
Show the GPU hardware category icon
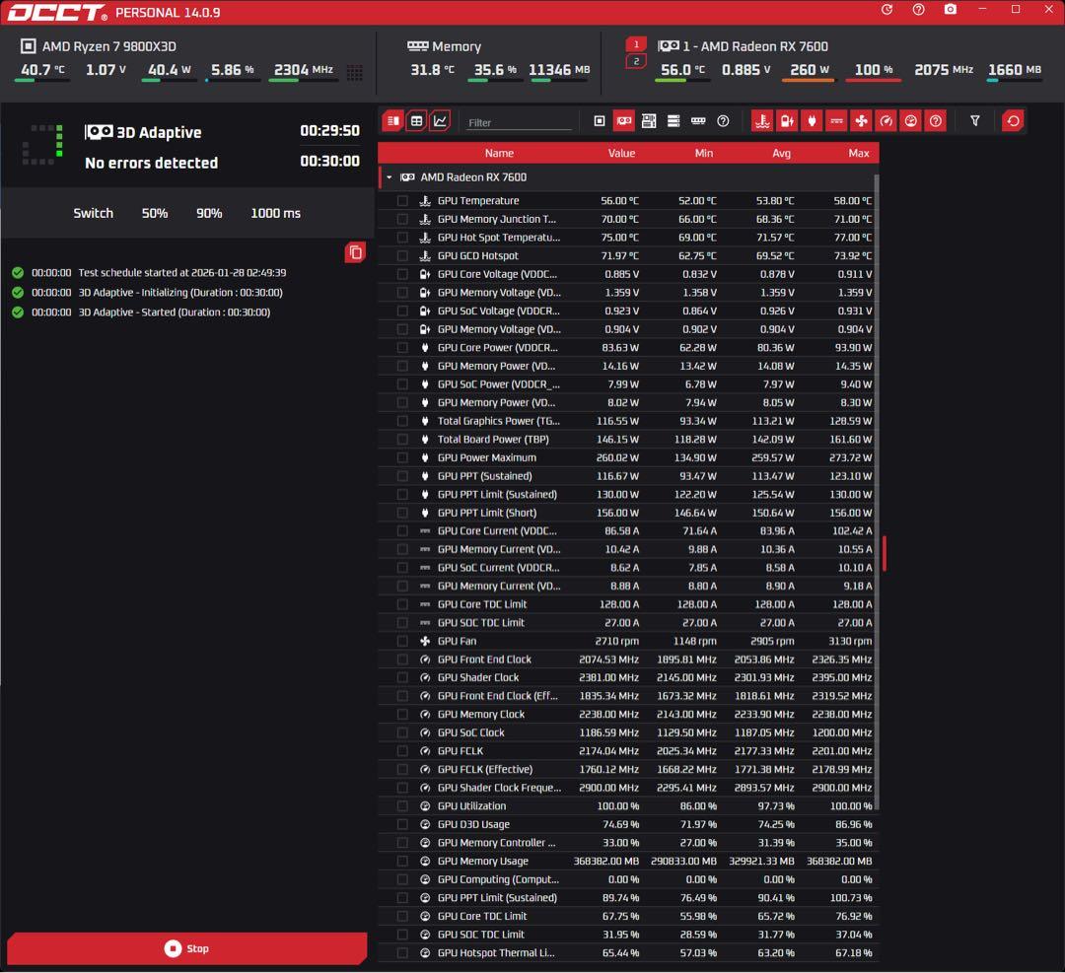[x=624, y=120]
